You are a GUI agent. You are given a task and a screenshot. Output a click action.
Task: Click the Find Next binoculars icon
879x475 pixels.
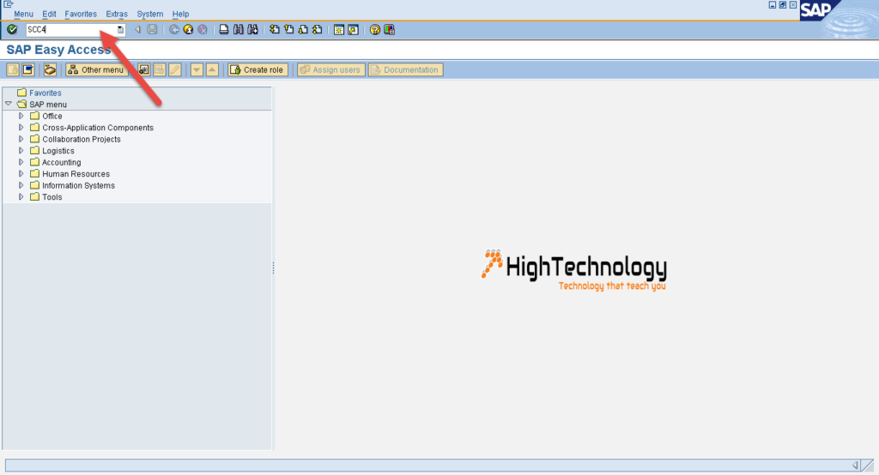253,29
